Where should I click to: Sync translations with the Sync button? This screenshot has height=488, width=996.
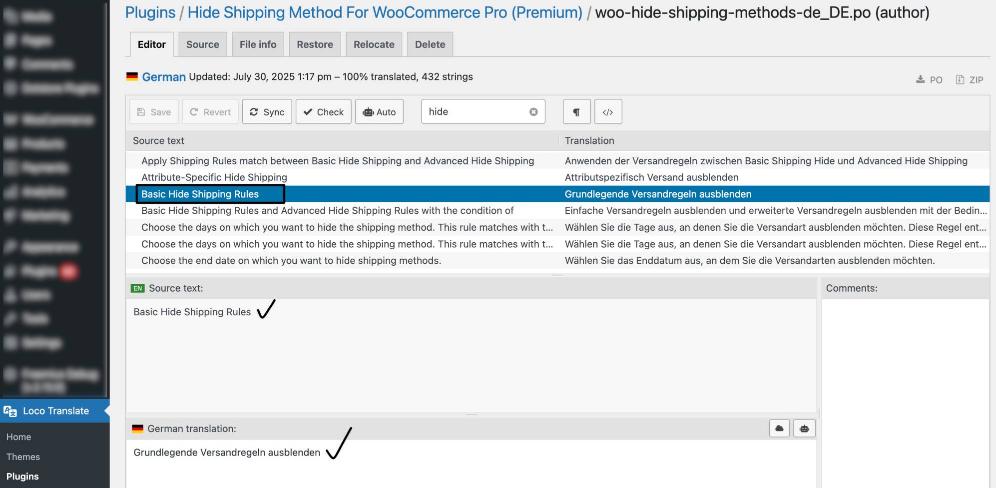click(267, 112)
